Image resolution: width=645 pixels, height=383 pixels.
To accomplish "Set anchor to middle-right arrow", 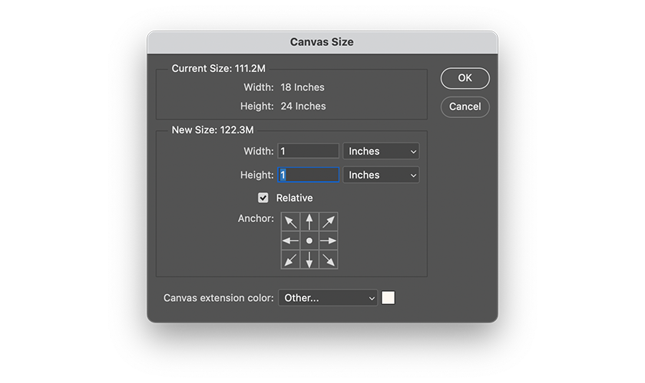I will point(329,241).
